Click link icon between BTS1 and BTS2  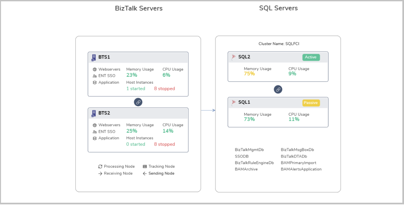(x=138, y=102)
